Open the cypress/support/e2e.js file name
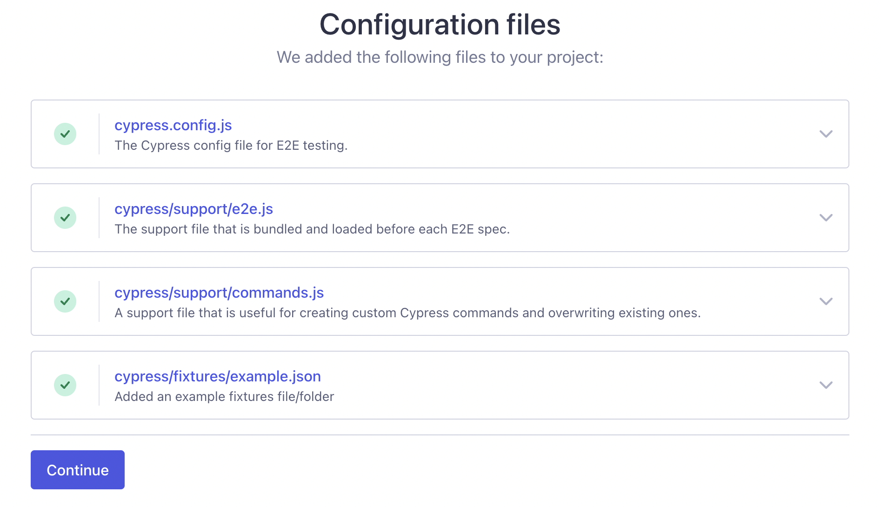This screenshot has height=507, width=881. [194, 209]
